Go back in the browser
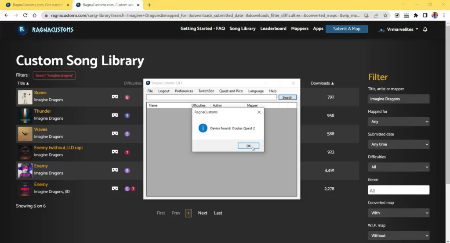The image size is (450, 243). [x=6, y=15]
